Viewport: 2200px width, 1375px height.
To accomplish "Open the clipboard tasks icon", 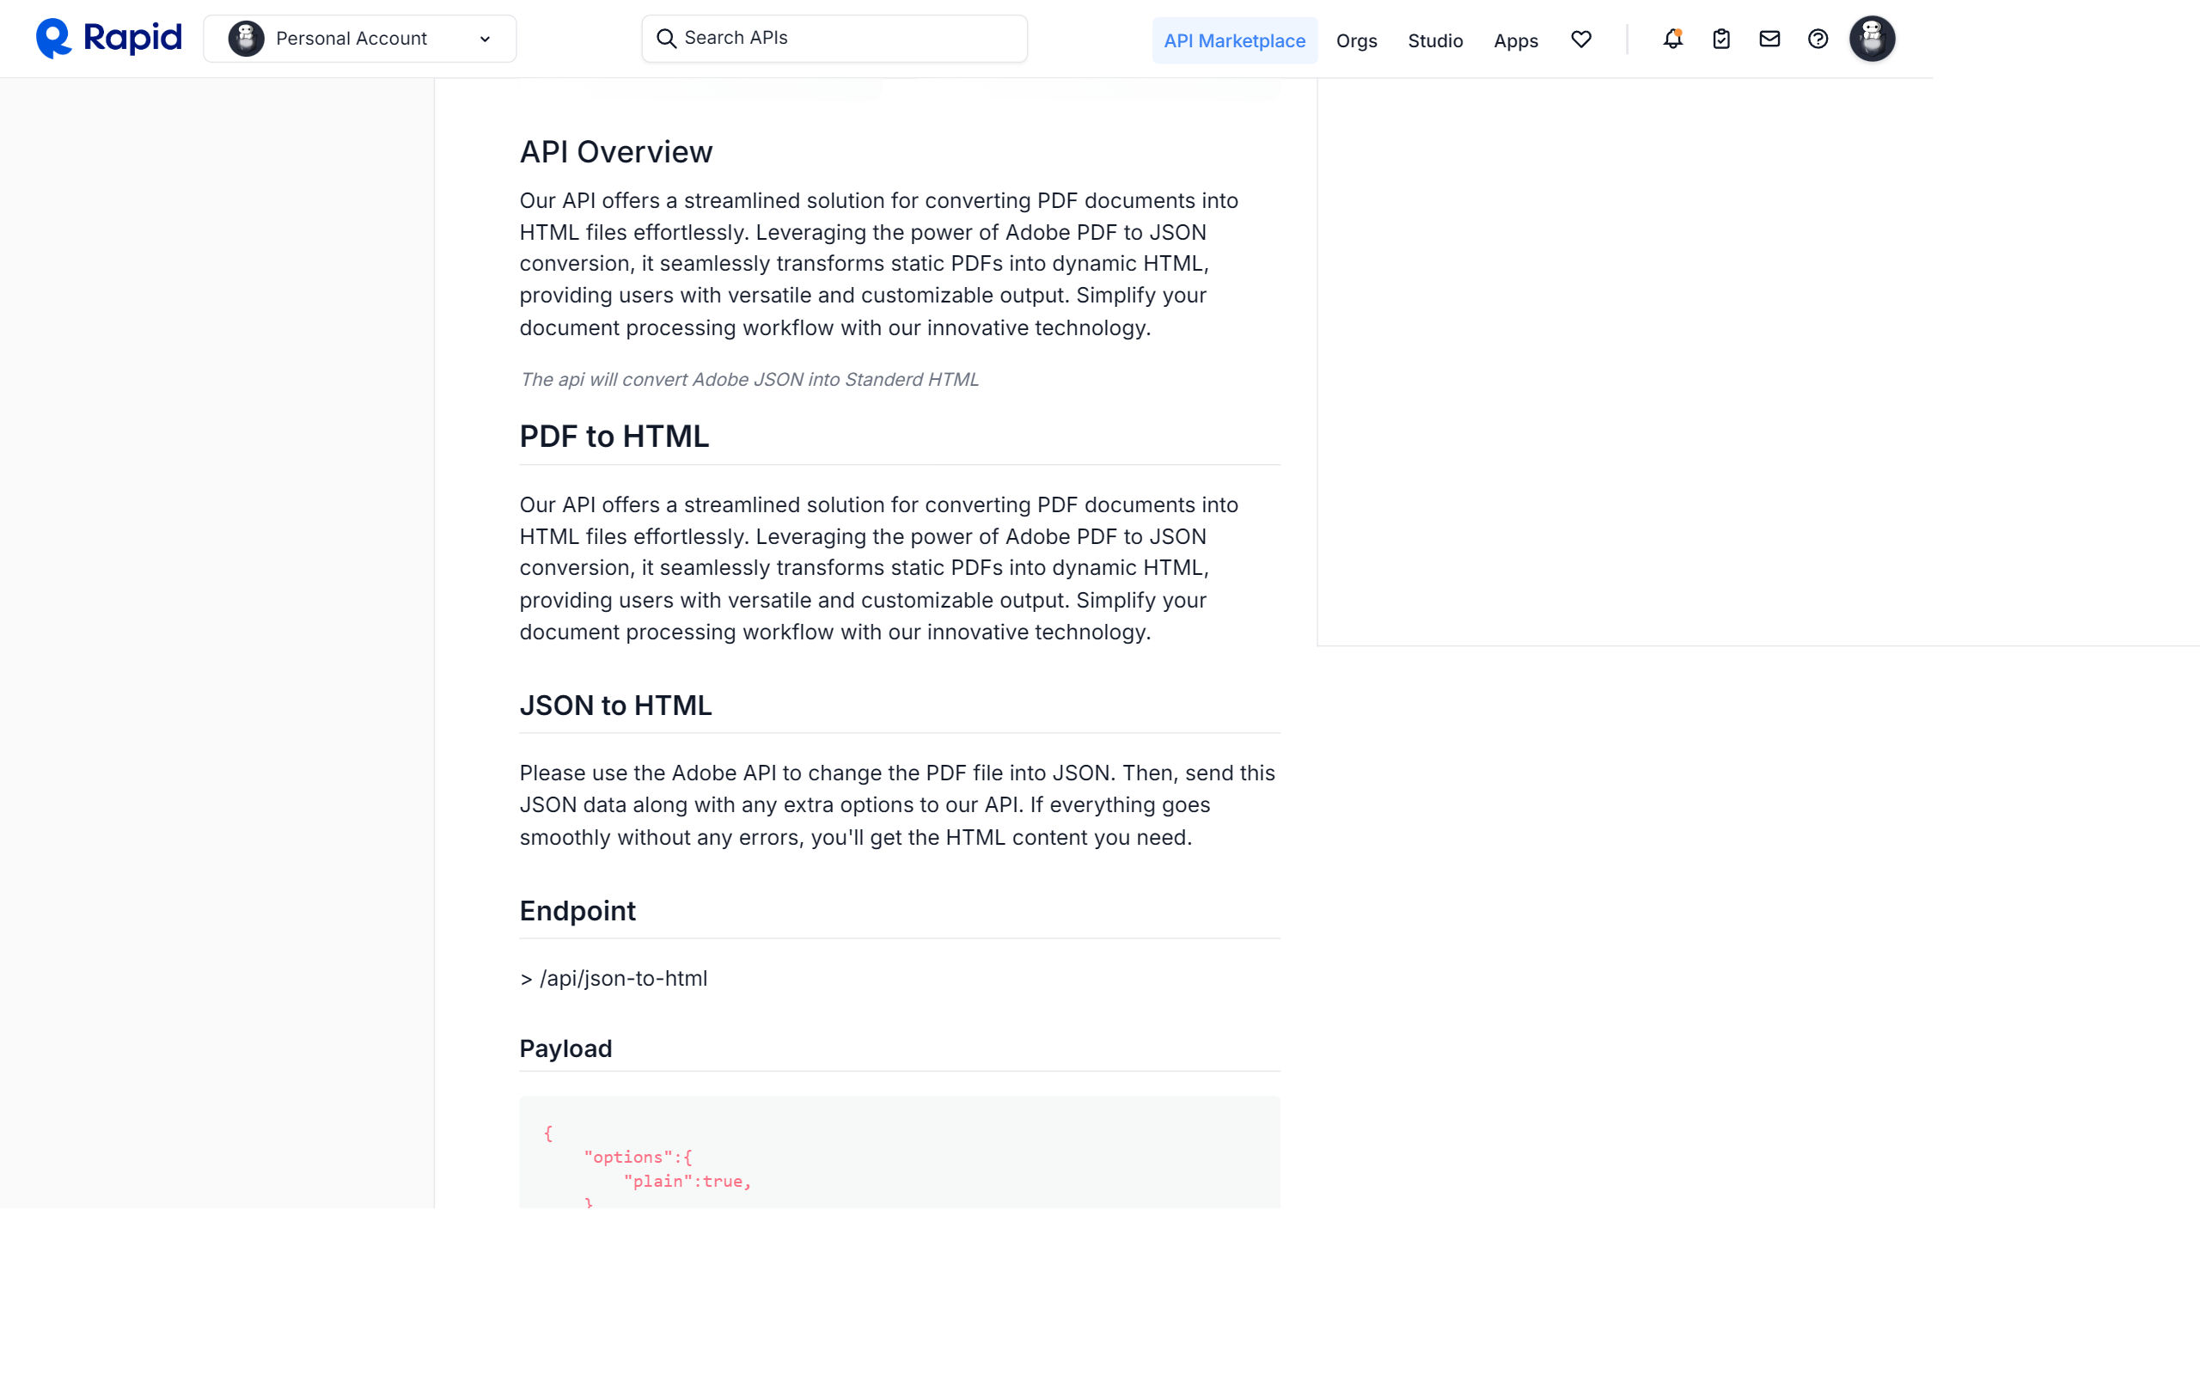I will pos(1721,38).
